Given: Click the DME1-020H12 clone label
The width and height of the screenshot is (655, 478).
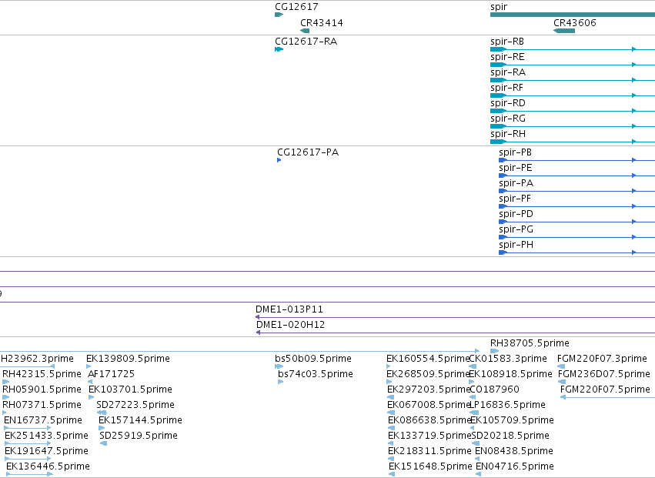Looking at the screenshot, I should [290, 325].
